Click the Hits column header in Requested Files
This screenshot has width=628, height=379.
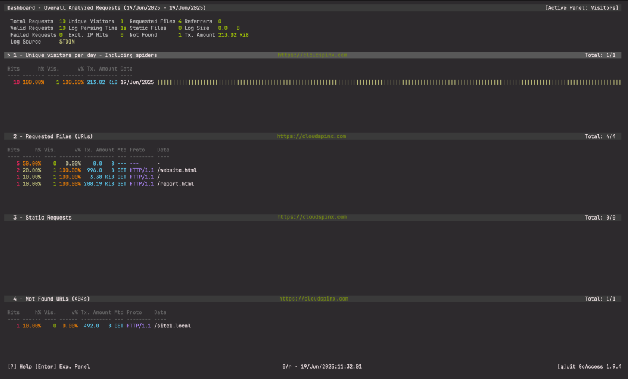[x=13, y=150]
